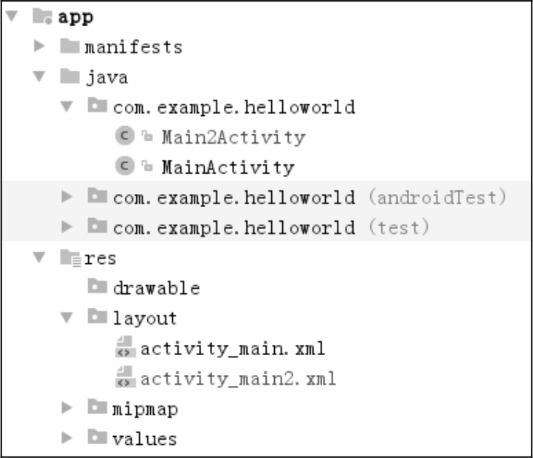The height and width of the screenshot is (458, 533).
Task: Click the app module folder icon
Action: tap(42, 18)
